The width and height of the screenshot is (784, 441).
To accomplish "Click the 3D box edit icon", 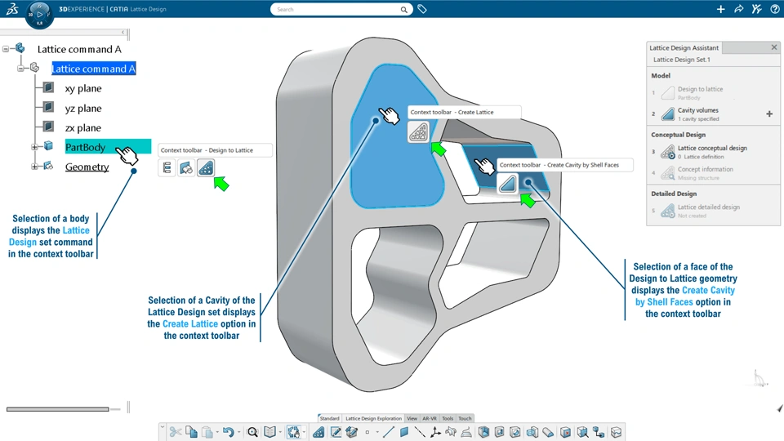I will tap(351, 432).
